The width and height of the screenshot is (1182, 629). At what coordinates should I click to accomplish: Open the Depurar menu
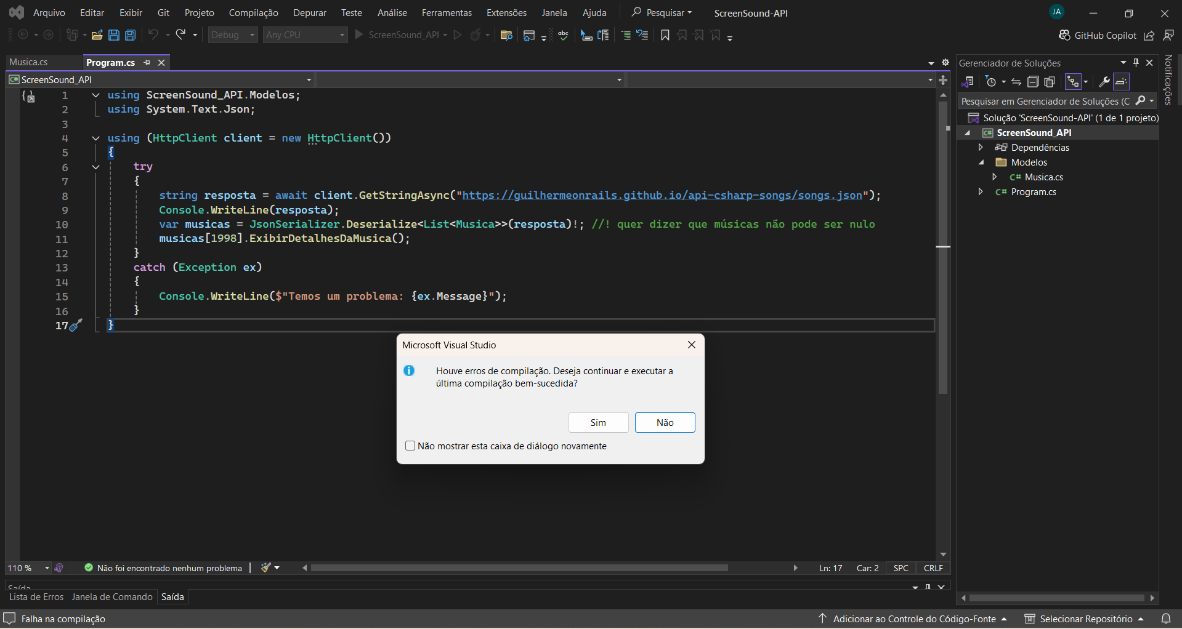[x=310, y=12]
